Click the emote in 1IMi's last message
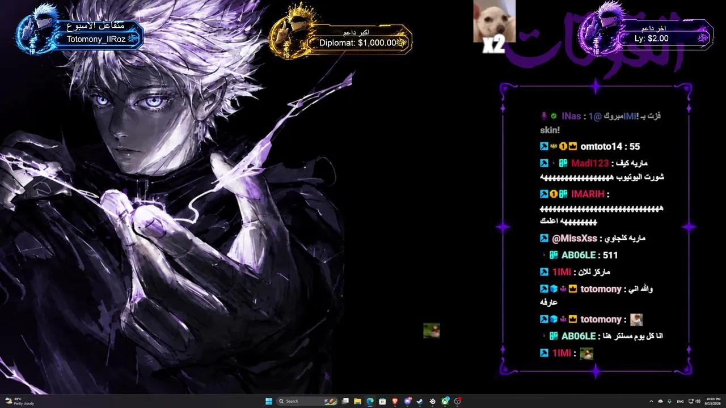 point(586,354)
